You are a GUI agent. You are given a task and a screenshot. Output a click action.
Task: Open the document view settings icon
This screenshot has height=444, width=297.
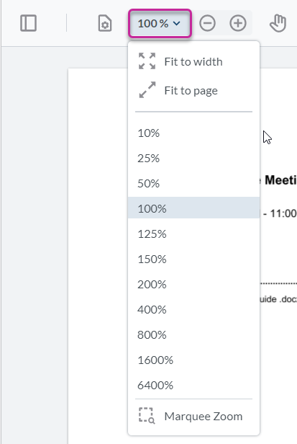pyautogui.click(x=105, y=23)
